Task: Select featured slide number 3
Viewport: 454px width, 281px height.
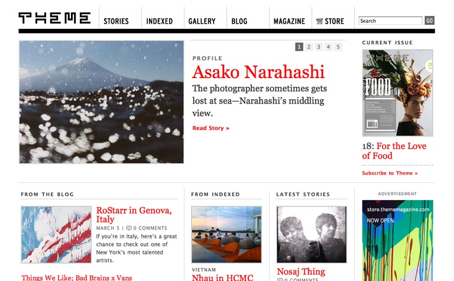Action: (319, 47)
